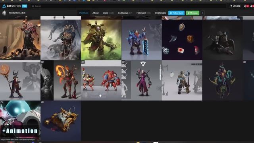Viewport: 254px width, 143px height.
Task: Click multi-image badge on fire demon thumbnail
Action: [42, 62]
